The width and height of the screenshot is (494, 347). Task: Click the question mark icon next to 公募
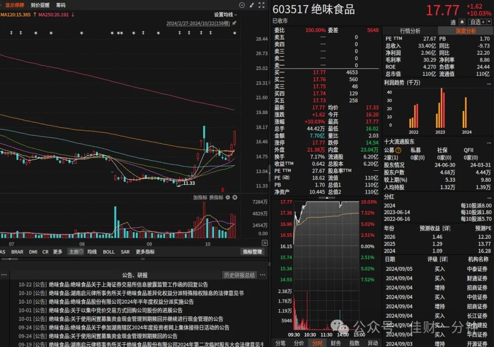398,150
